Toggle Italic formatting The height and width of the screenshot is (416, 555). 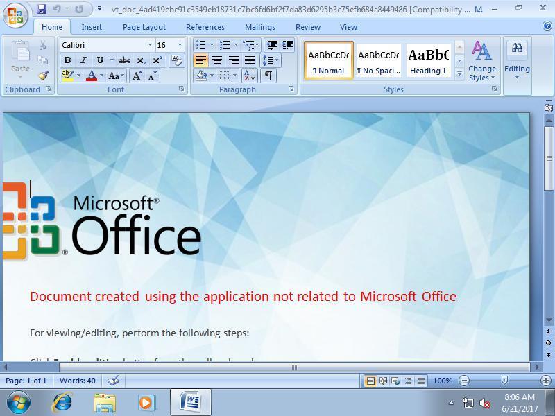pos(83,60)
